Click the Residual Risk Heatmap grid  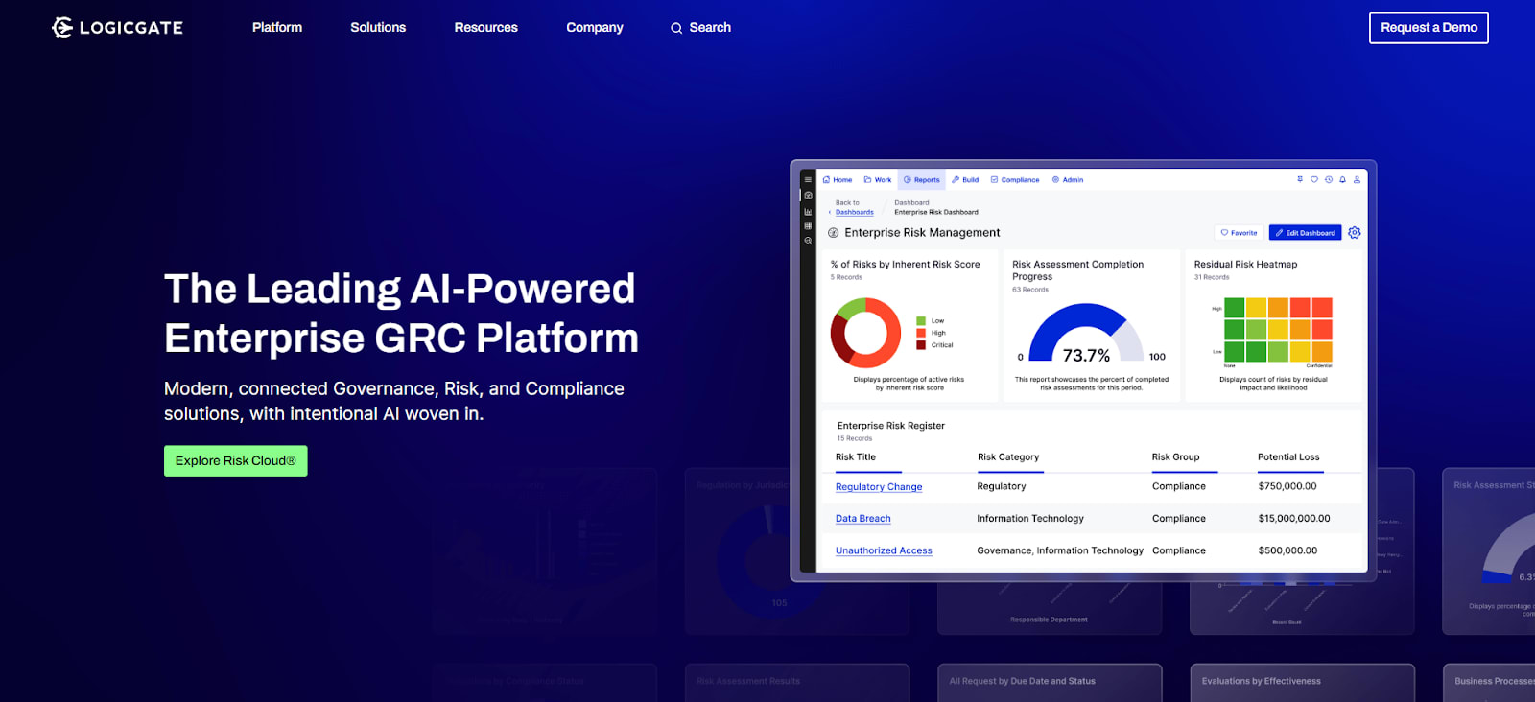[1279, 330]
